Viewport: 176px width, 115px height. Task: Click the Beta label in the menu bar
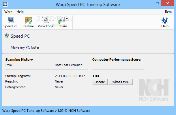[168, 12]
